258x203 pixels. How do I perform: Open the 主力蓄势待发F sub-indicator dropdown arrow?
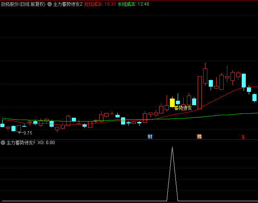click(3, 143)
